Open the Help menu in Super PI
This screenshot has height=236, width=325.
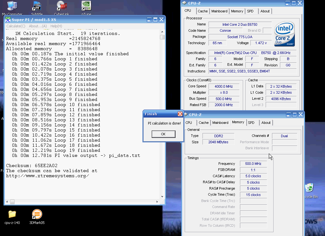(56, 26)
